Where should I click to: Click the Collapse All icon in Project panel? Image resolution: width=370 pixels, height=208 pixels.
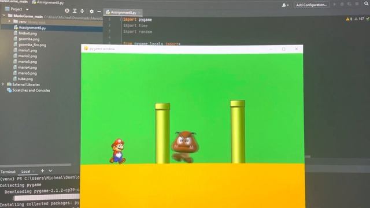82,11
